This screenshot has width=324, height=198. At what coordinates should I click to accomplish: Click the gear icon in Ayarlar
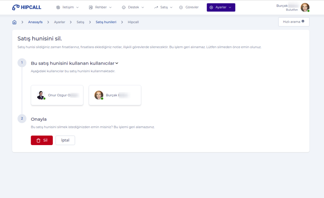pos(211,7)
